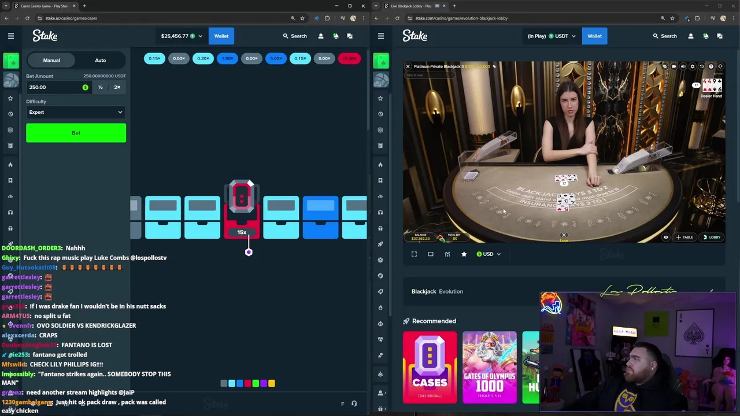Close the Platinum Private Blackjack 3 table
740x416 pixels.
pyautogui.click(x=408, y=66)
